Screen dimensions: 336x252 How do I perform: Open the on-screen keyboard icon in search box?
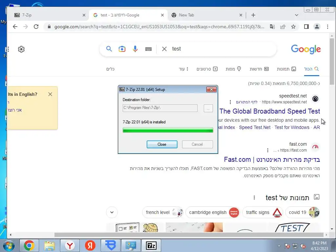148,49
